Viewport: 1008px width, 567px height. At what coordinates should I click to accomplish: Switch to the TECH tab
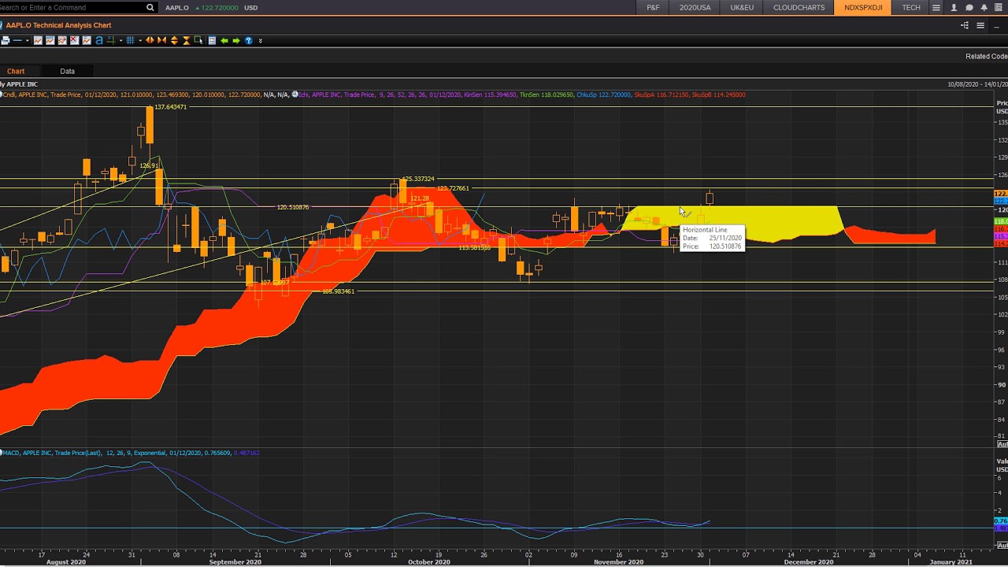(x=911, y=7)
